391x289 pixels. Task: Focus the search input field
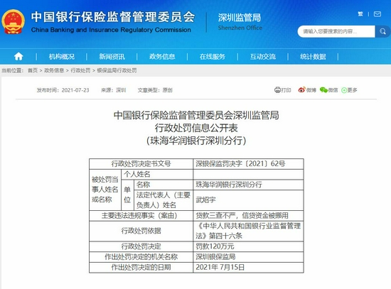click(337, 31)
